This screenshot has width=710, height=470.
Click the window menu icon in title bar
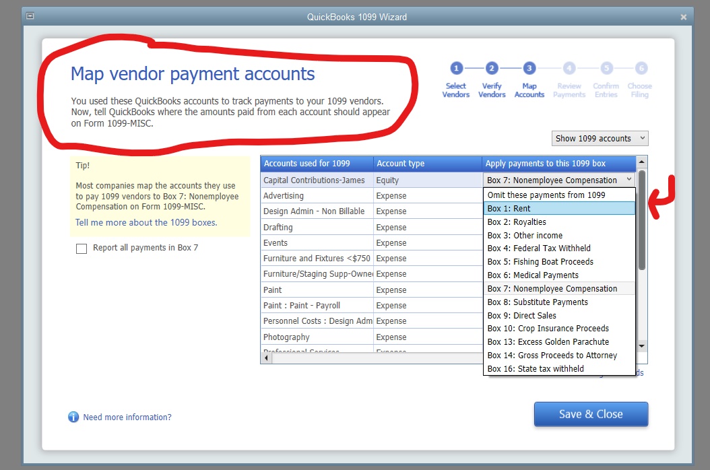[x=30, y=16]
